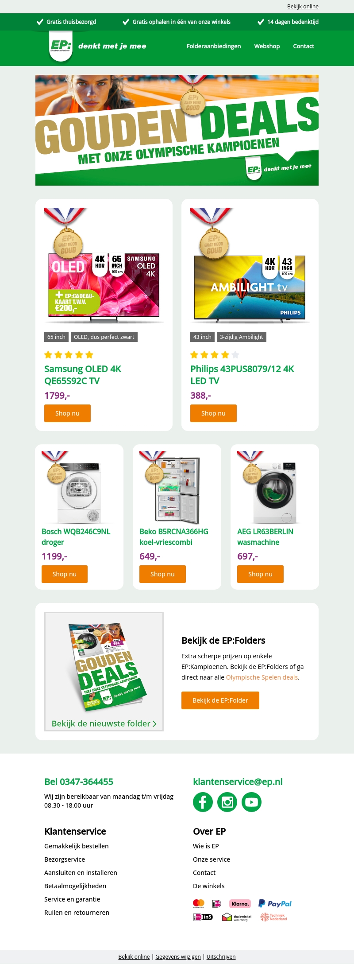This screenshot has width=354, height=964.
Task: Open Folderaanbiedingen in the top navigation
Action: point(214,46)
